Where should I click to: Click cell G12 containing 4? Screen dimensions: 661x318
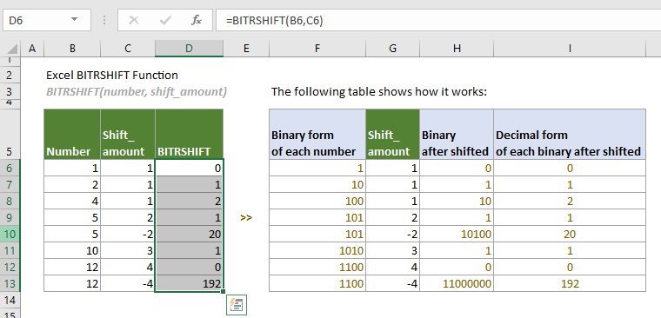click(x=392, y=267)
